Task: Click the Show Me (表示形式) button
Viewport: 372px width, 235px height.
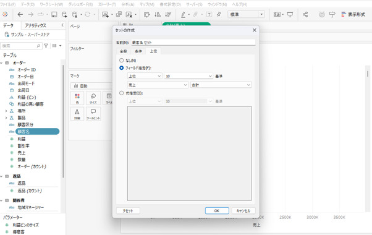Action: coord(353,14)
